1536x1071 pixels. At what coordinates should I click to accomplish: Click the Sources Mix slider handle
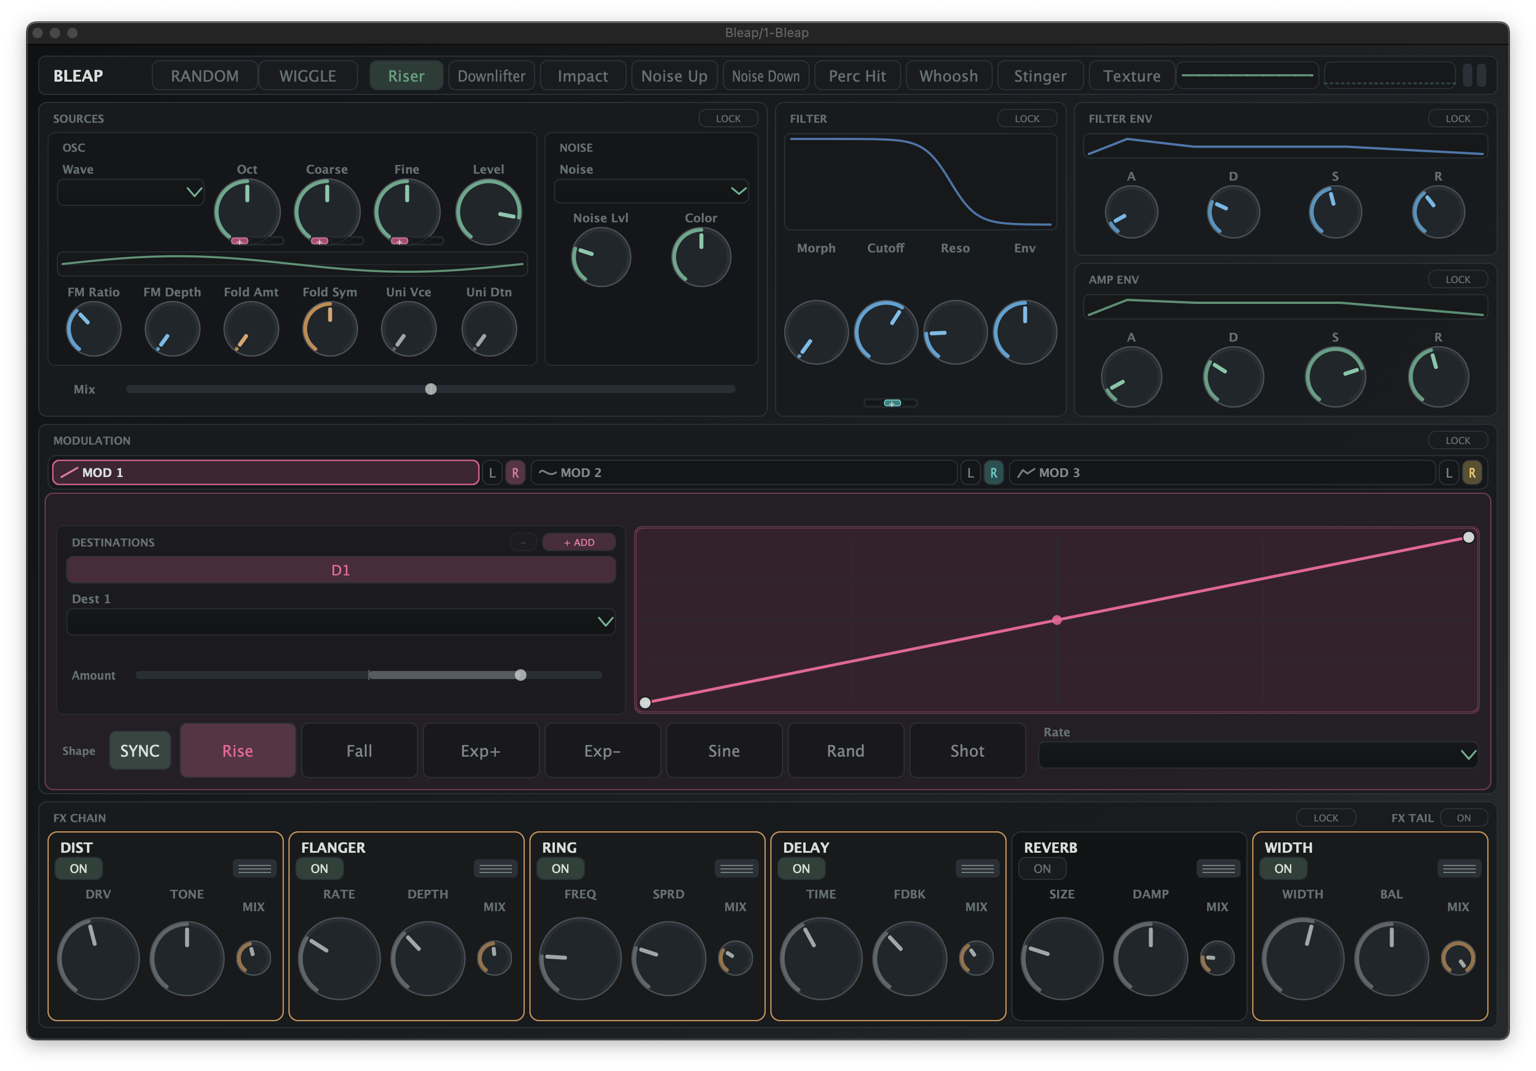tap(431, 389)
